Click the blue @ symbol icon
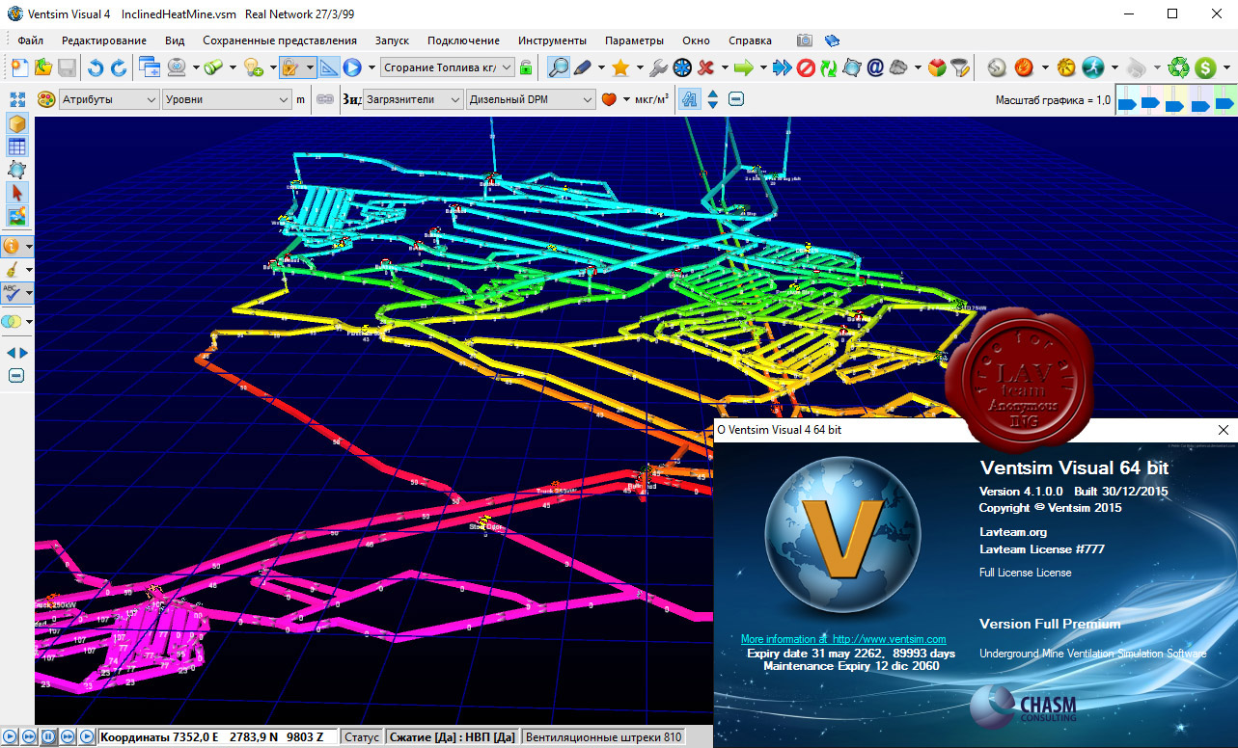 click(x=875, y=67)
